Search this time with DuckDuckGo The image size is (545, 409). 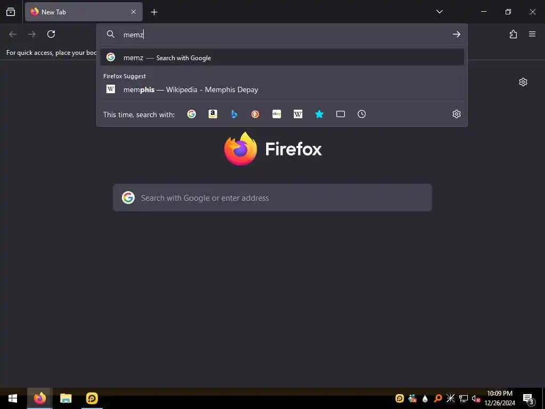(x=255, y=114)
